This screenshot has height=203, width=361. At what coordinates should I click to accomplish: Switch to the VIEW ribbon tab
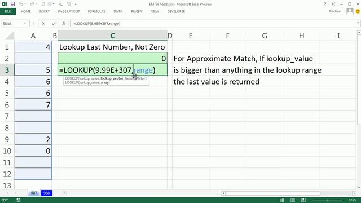coord(155,11)
